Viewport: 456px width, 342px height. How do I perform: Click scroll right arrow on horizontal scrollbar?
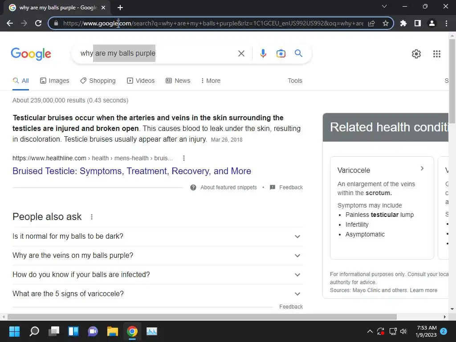click(x=445, y=317)
